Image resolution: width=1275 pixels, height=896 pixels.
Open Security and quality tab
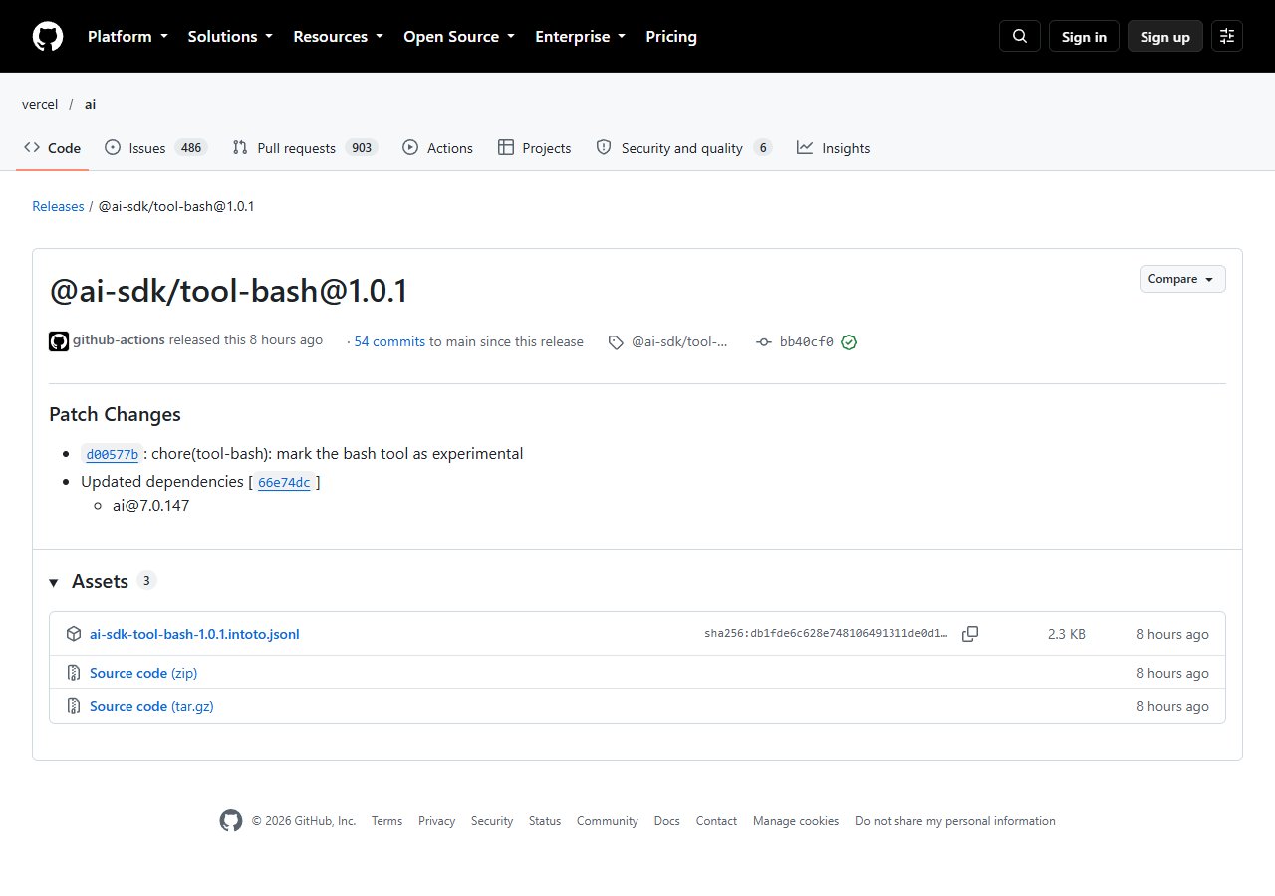pos(684,148)
